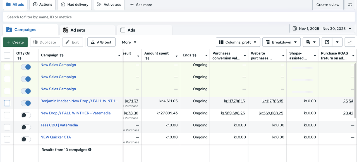Click the chart view icon button
Screen dimensions: 357x162
tap(350, 42)
